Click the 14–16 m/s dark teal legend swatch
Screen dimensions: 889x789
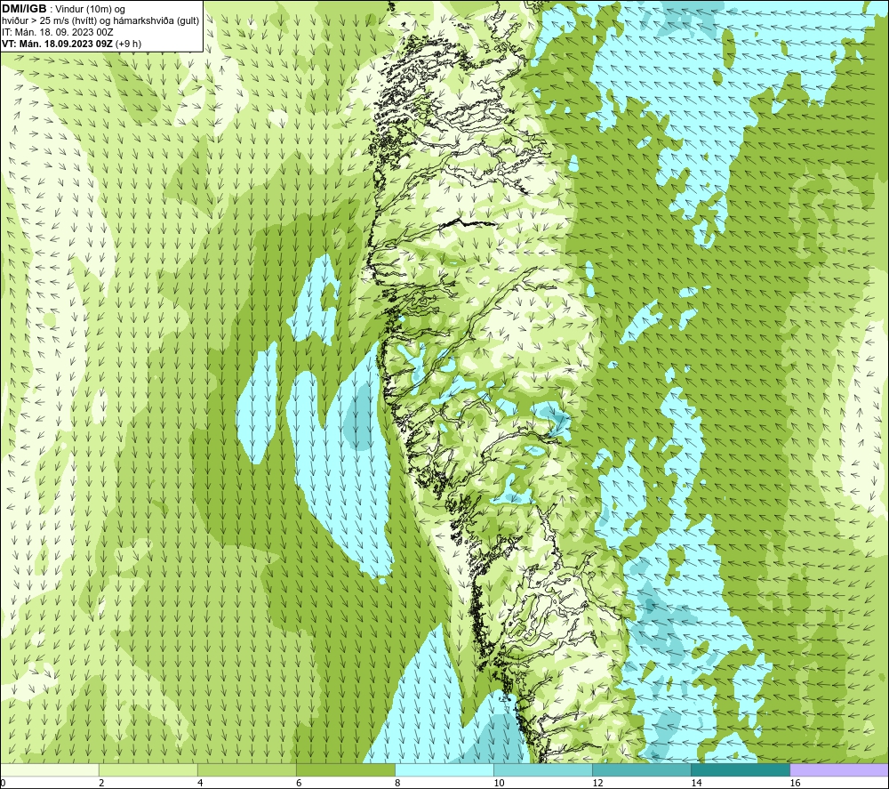click(x=741, y=770)
